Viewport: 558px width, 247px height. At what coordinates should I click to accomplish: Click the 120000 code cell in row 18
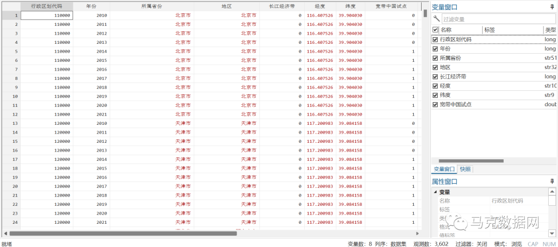47,169
